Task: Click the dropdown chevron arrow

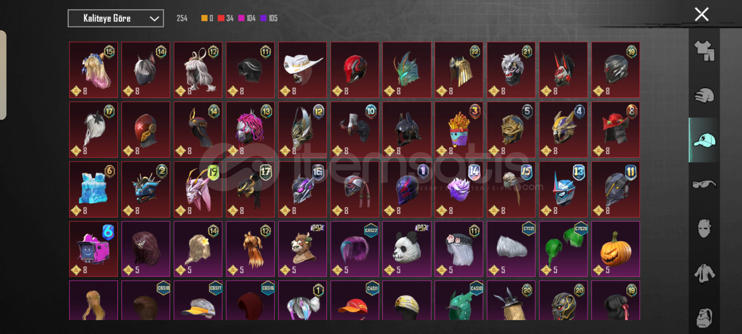Action: click(154, 19)
